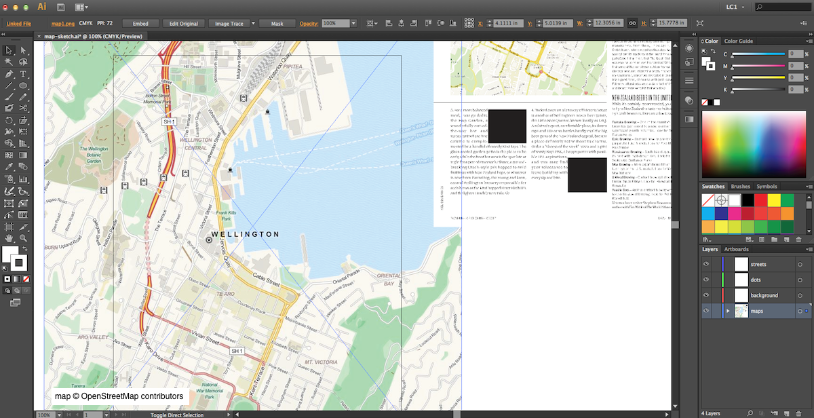Click the Cyan (C) slider
The image size is (814, 418).
coord(757,56)
